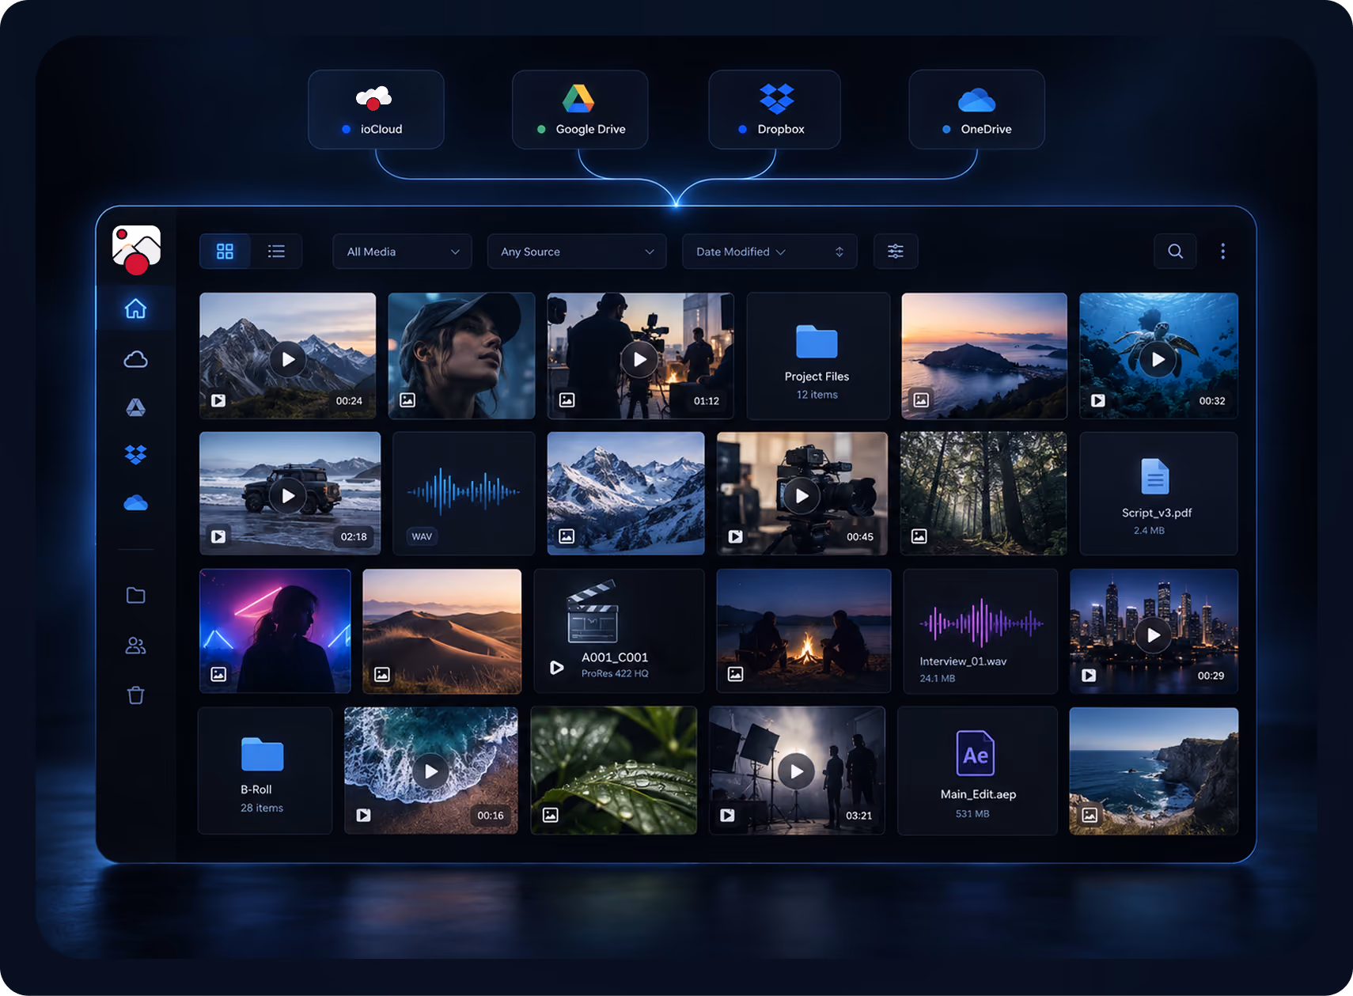Select the OneDrive source card
Image resolution: width=1353 pixels, height=996 pixels.
point(976,110)
